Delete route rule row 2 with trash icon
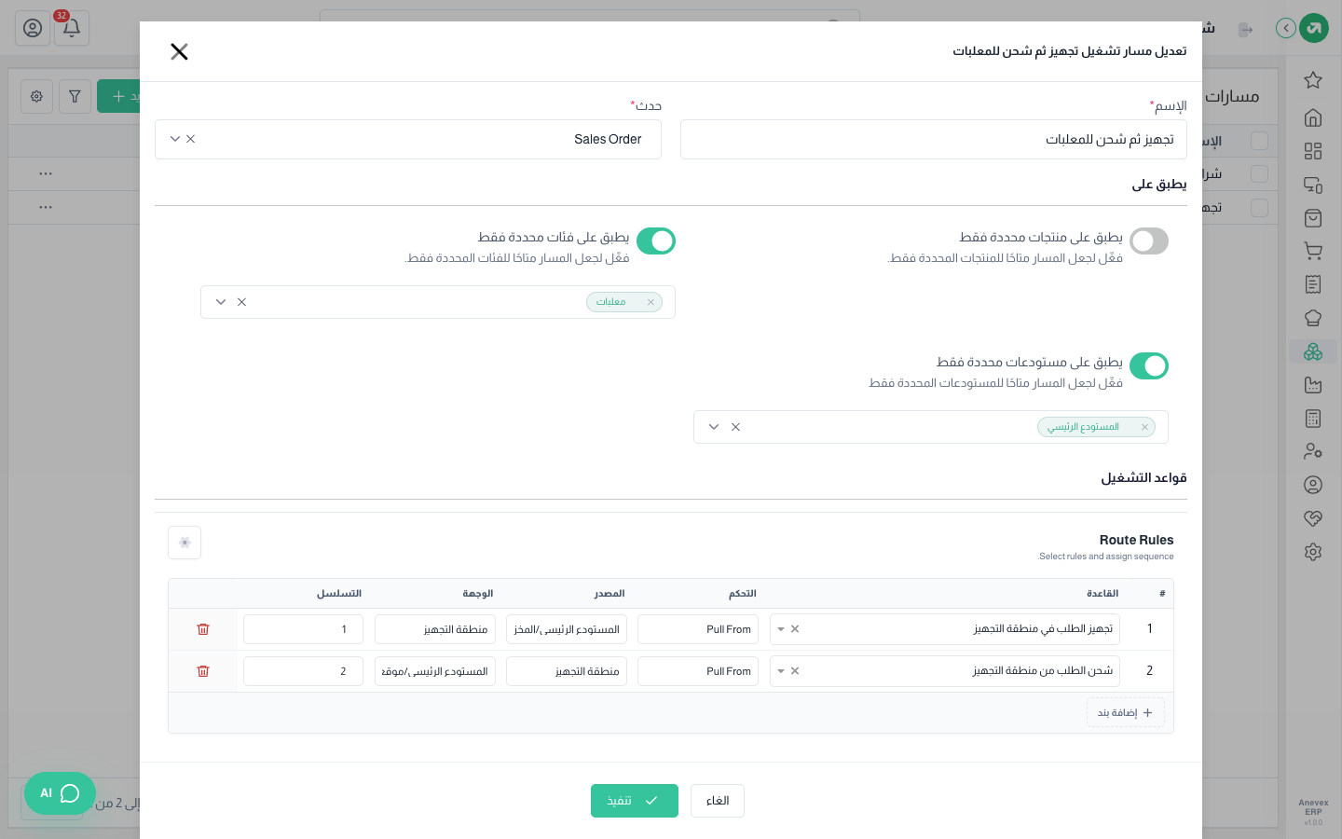Viewport: 1342px width, 839px height. [203, 671]
